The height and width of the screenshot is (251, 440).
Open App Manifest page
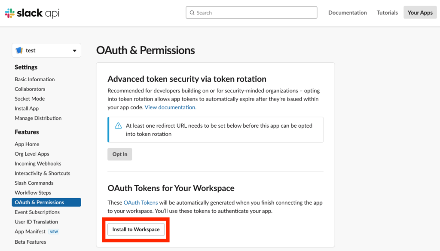click(x=30, y=232)
